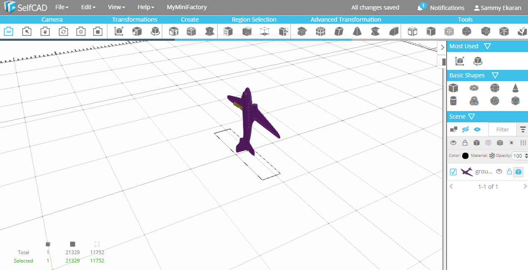Click the bend advanced transformation tool
Screen dimensions: 528x270
click(x=394, y=31)
